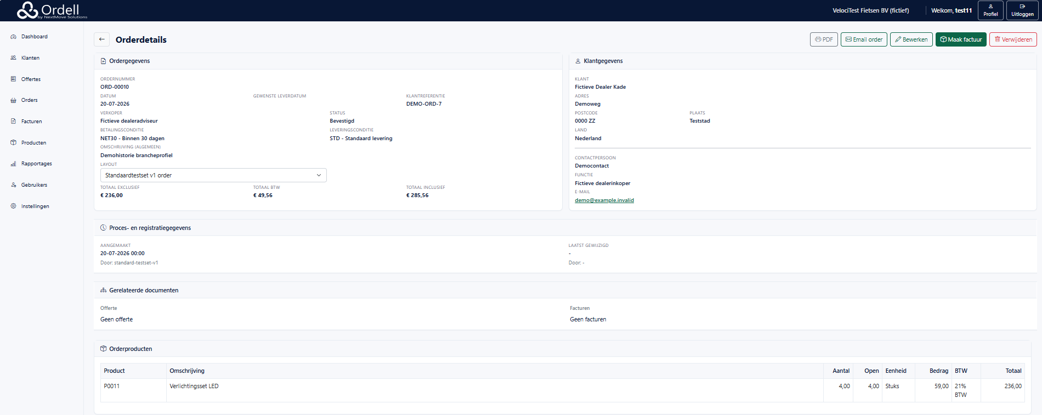1042x415 pixels.
Task: Click the Instellingen gear icon
Action: pyautogui.click(x=14, y=206)
